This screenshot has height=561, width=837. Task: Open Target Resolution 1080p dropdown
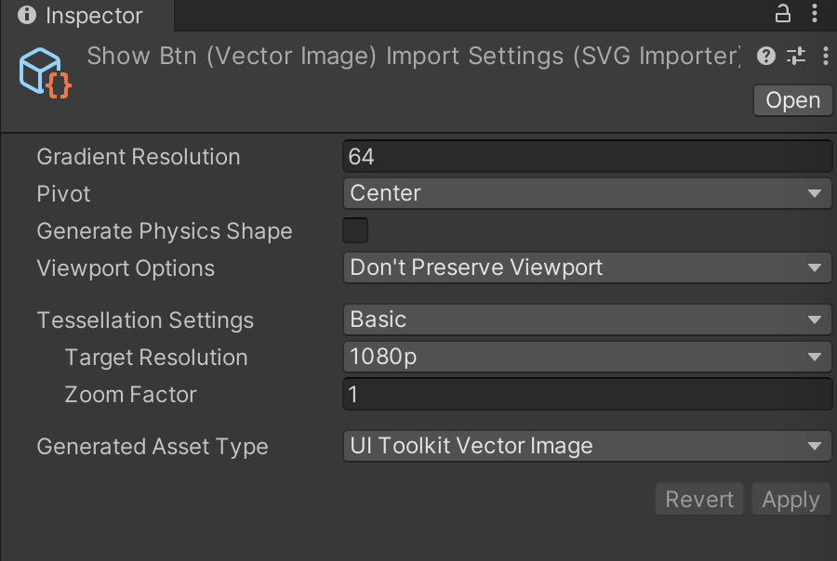(x=586, y=357)
